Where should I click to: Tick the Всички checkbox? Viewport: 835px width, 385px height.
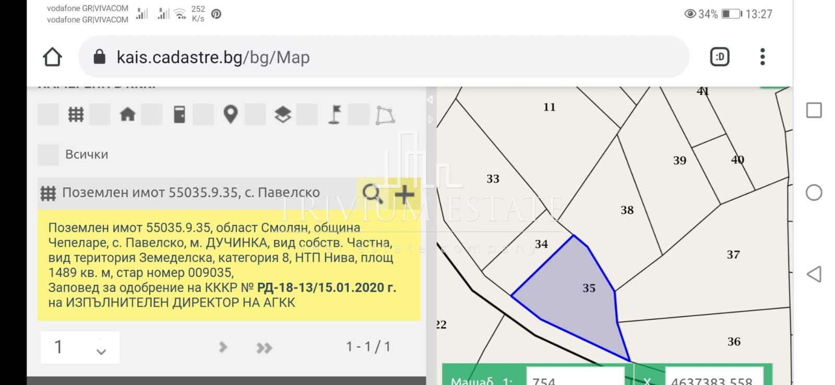tap(49, 155)
